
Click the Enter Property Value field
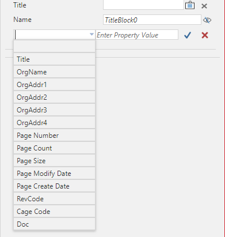point(137,35)
